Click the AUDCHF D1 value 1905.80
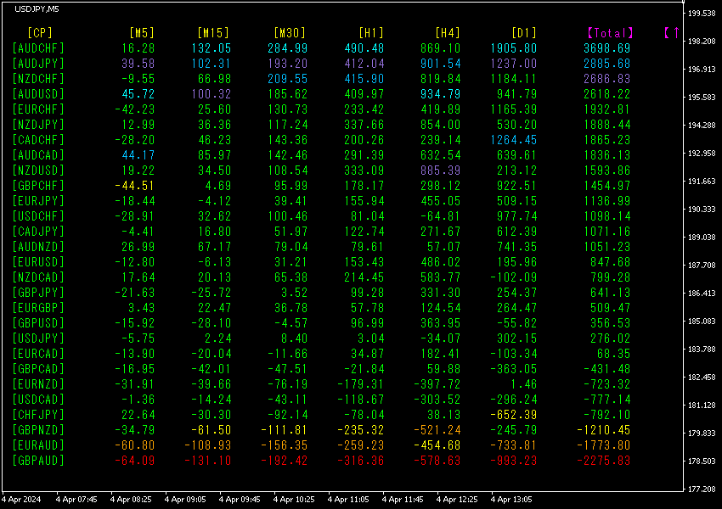 pyautogui.click(x=514, y=48)
